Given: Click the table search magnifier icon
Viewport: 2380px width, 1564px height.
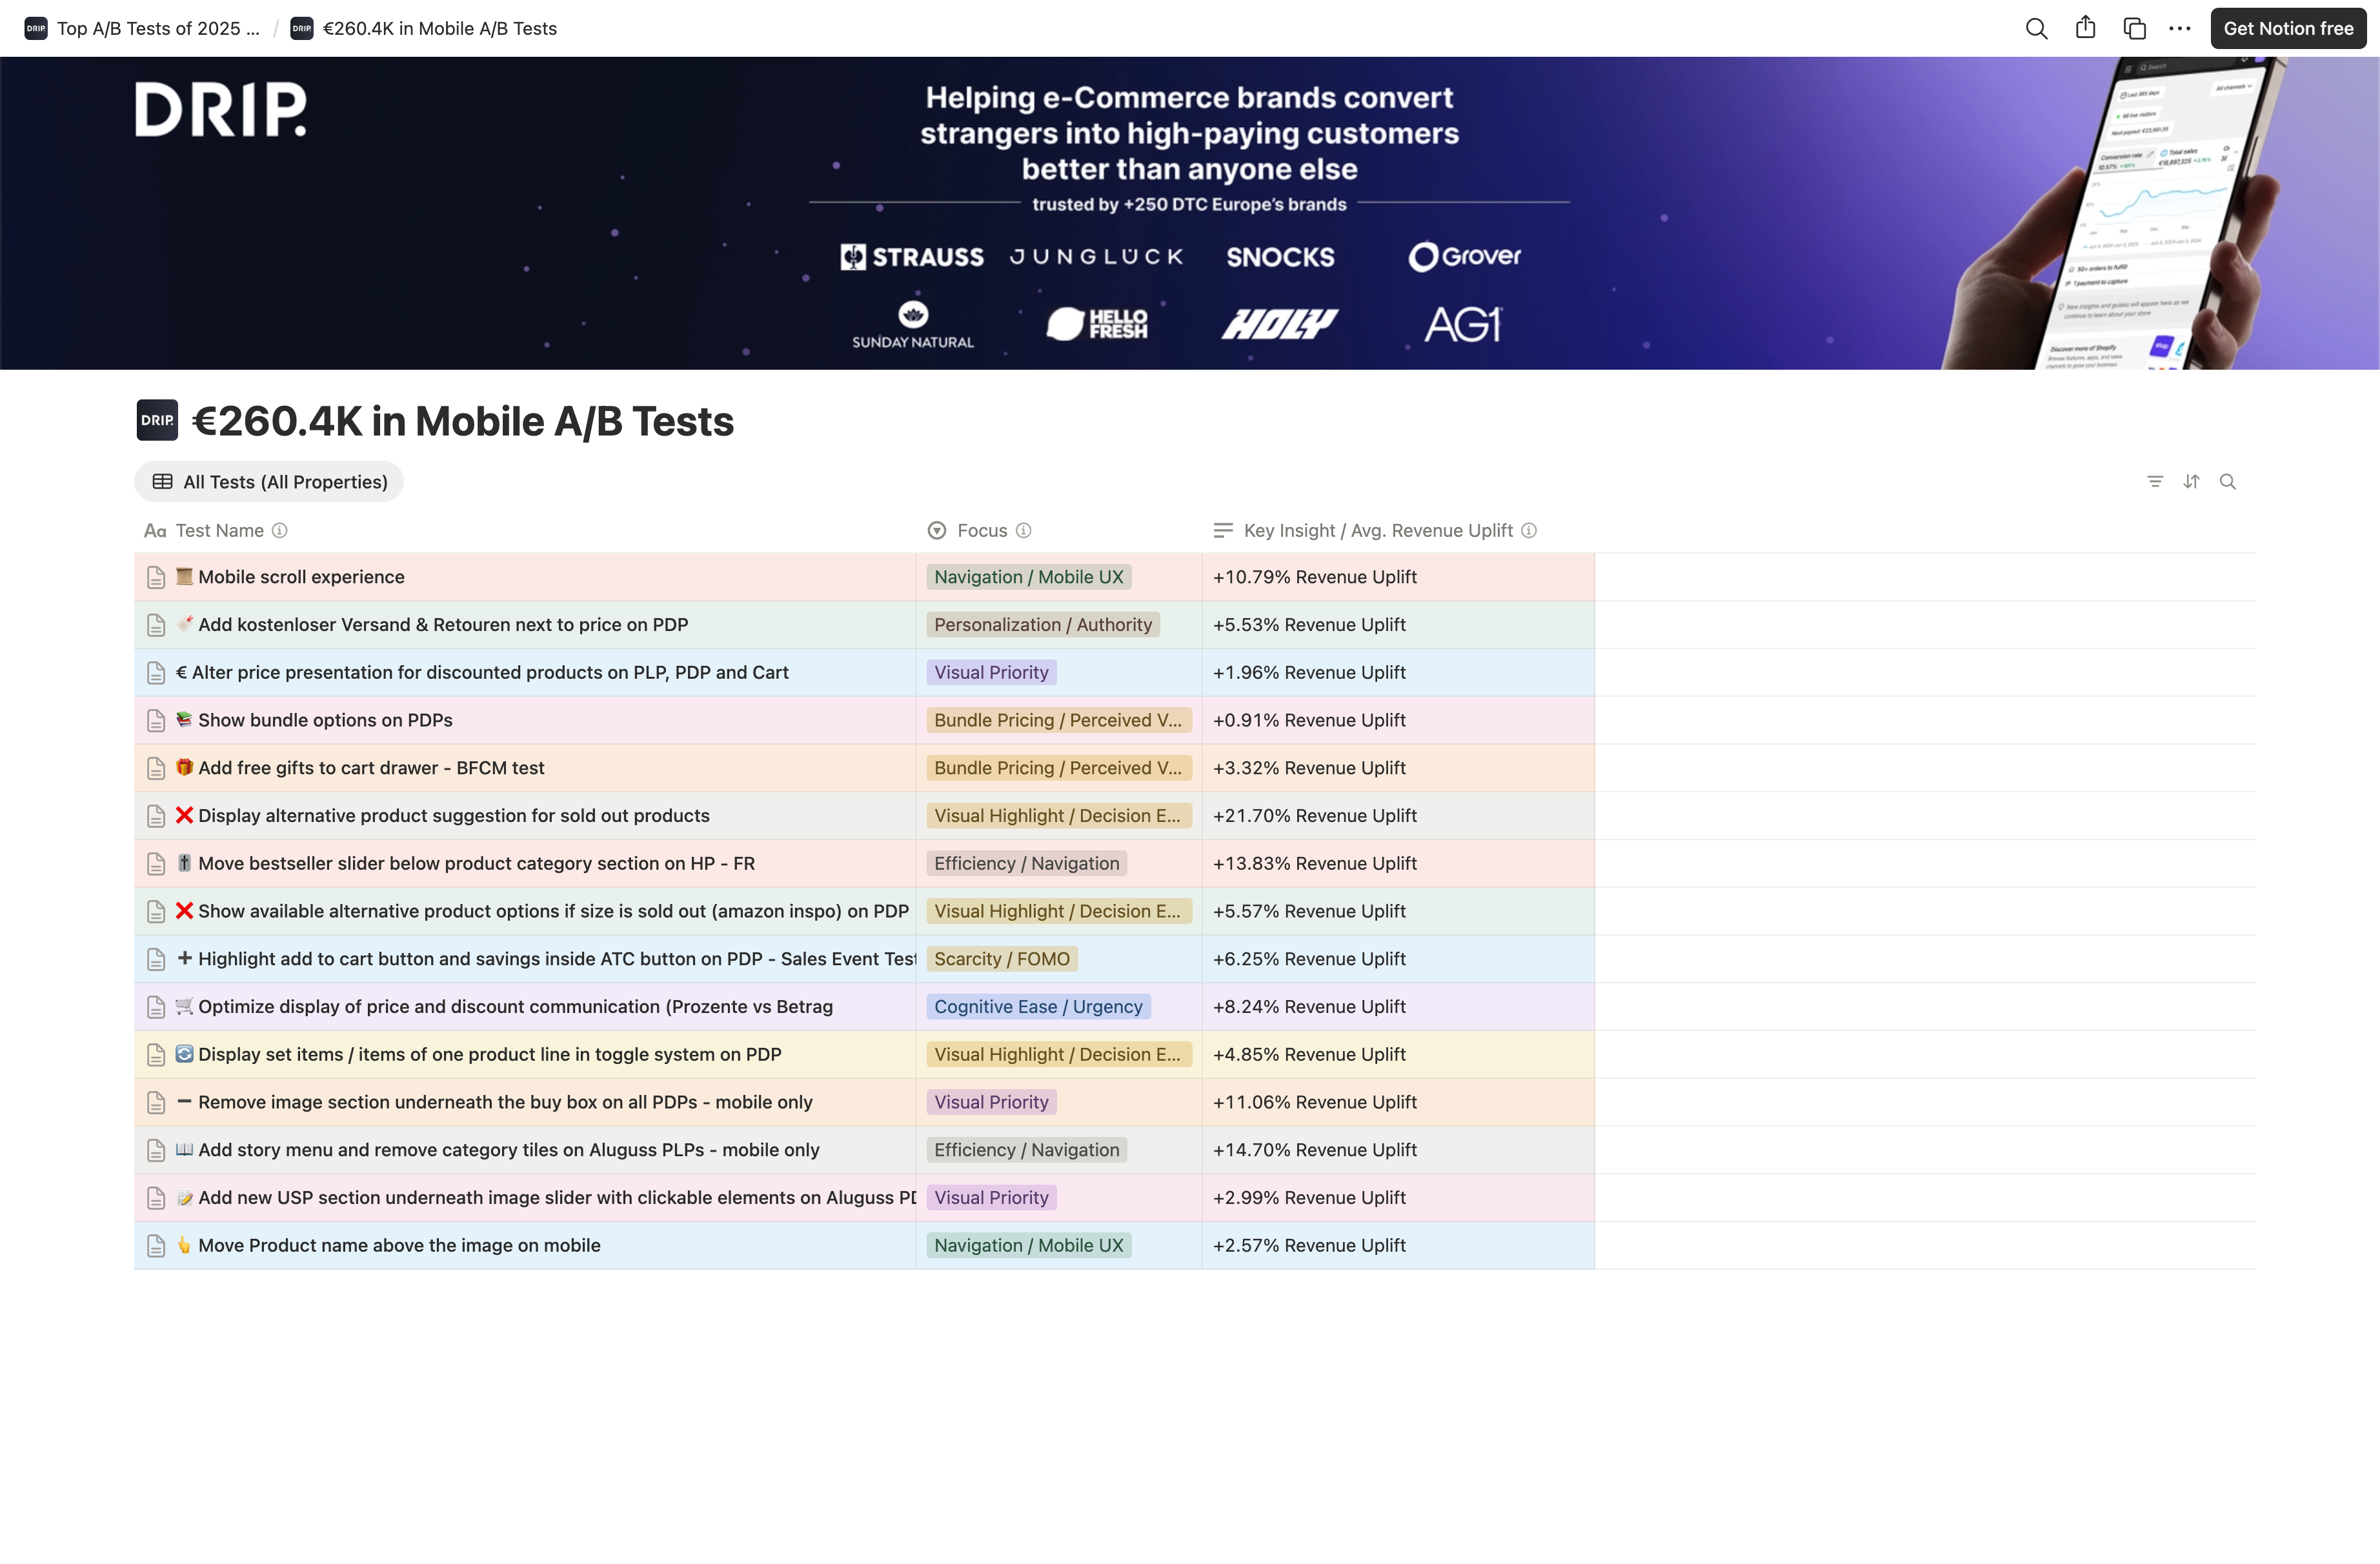Looking at the screenshot, I should (2228, 482).
